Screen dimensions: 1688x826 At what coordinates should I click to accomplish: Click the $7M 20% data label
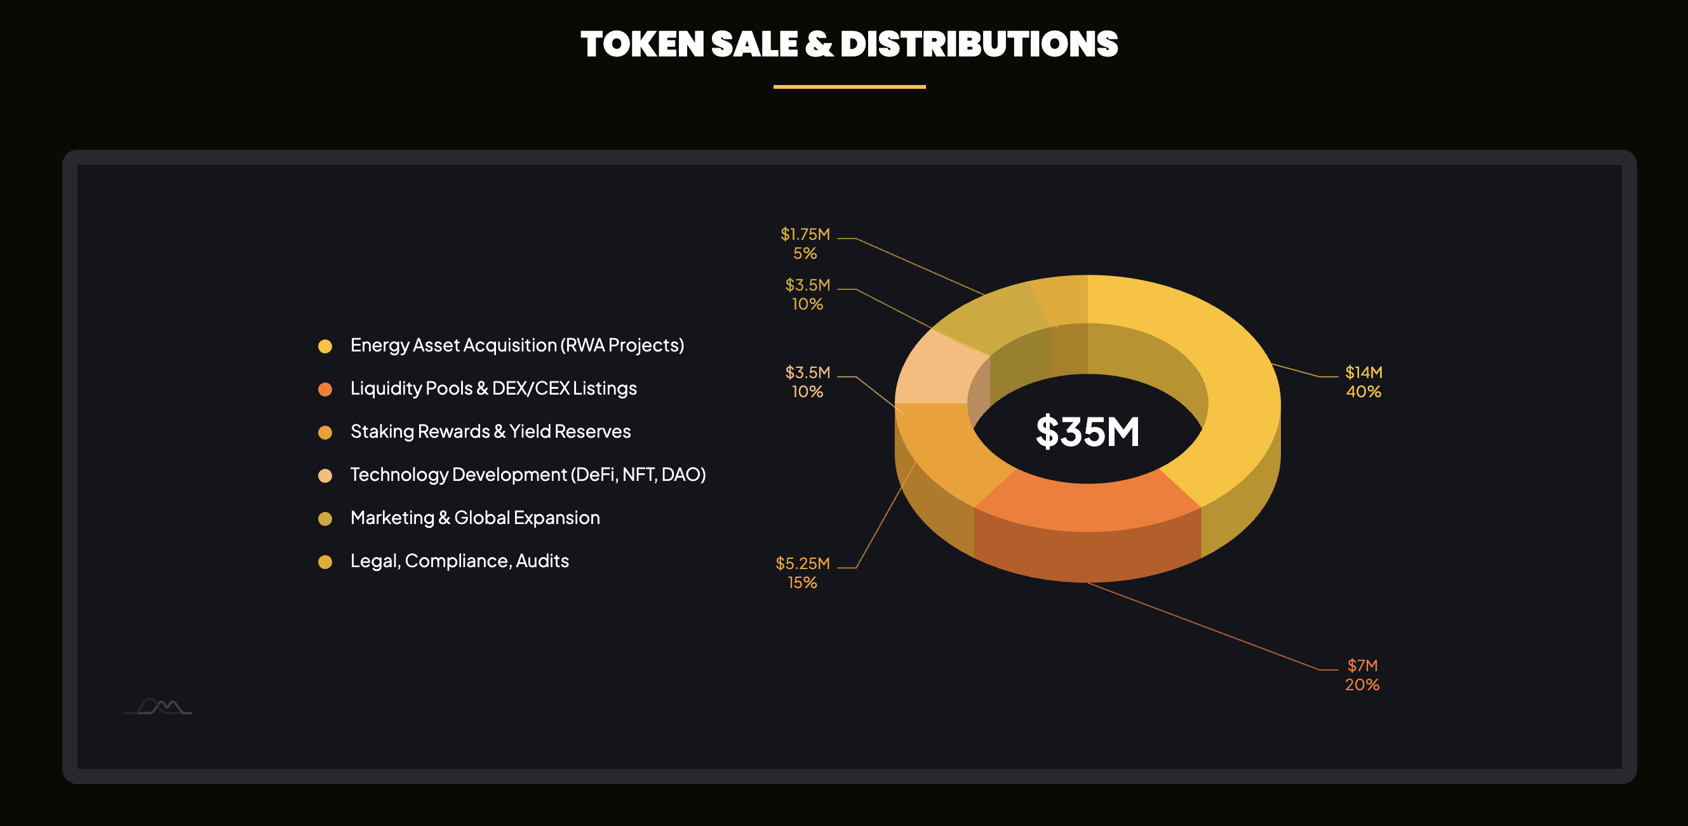click(x=1362, y=675)
